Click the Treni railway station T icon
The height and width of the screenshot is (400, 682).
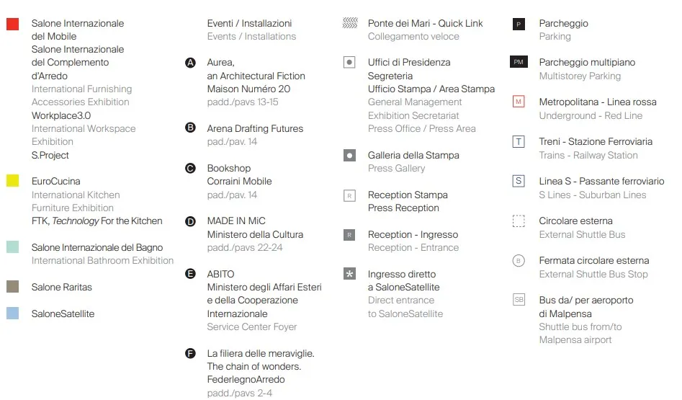tap(519, 142)
